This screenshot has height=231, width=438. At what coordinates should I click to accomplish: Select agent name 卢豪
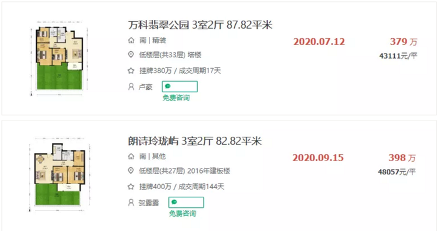coord(146,87)
